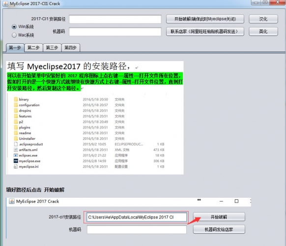Switch to the 第一步 tab
The height and width of the screenshot is (246, 286).
15,48
